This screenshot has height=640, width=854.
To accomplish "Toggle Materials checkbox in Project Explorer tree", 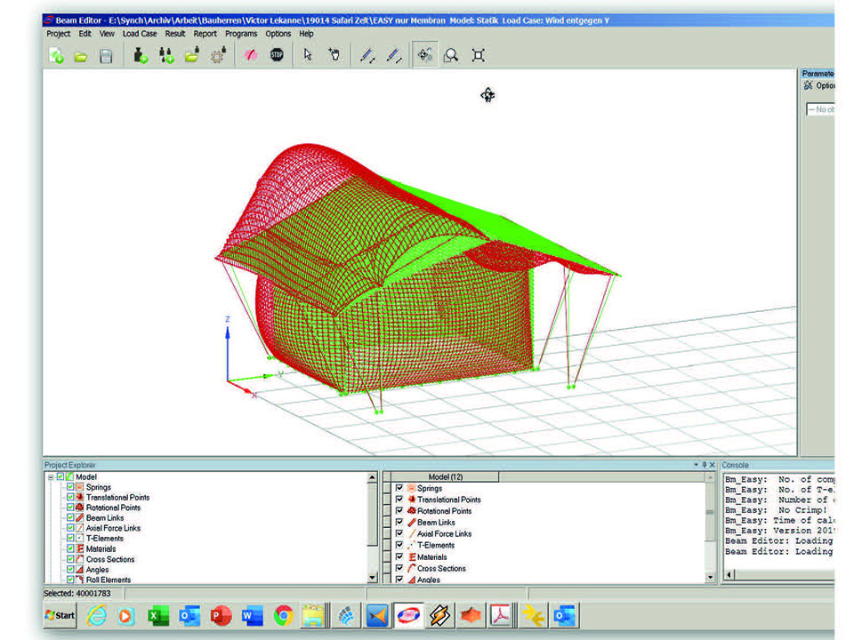I will point(70,548).
